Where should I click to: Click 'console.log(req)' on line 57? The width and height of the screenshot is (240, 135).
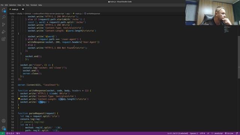point(30,119)
